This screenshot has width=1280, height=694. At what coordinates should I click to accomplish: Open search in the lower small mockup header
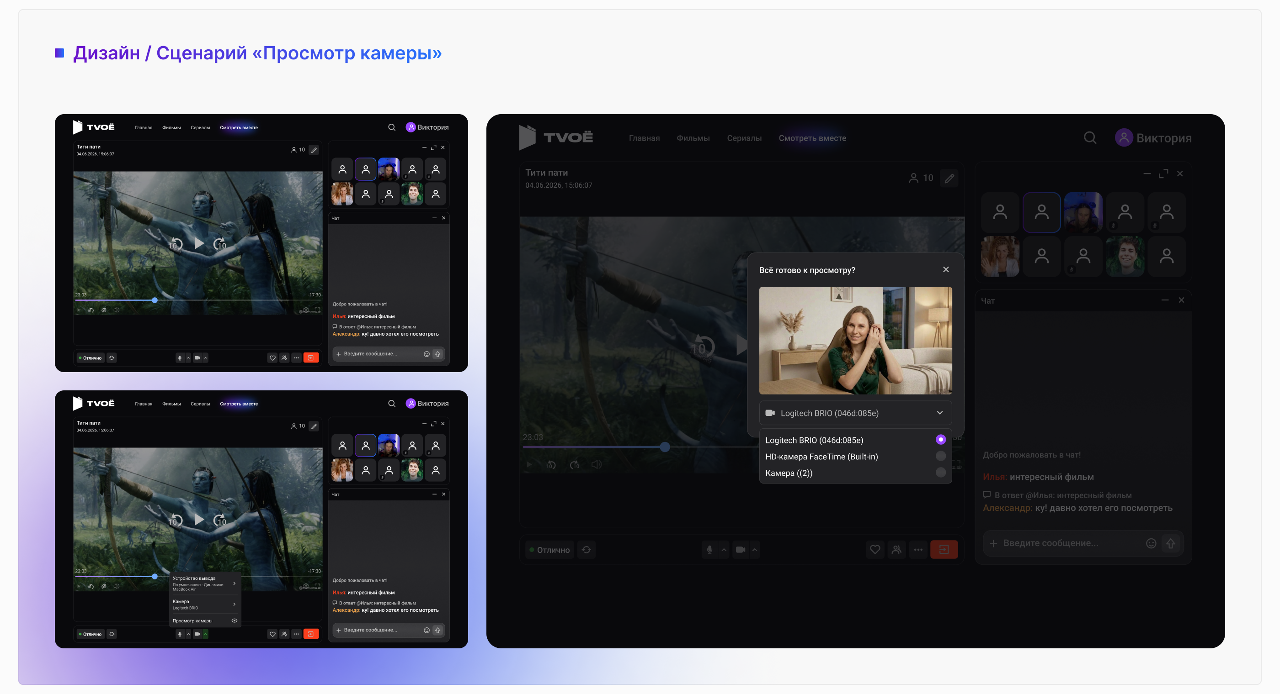pos(392,404)
